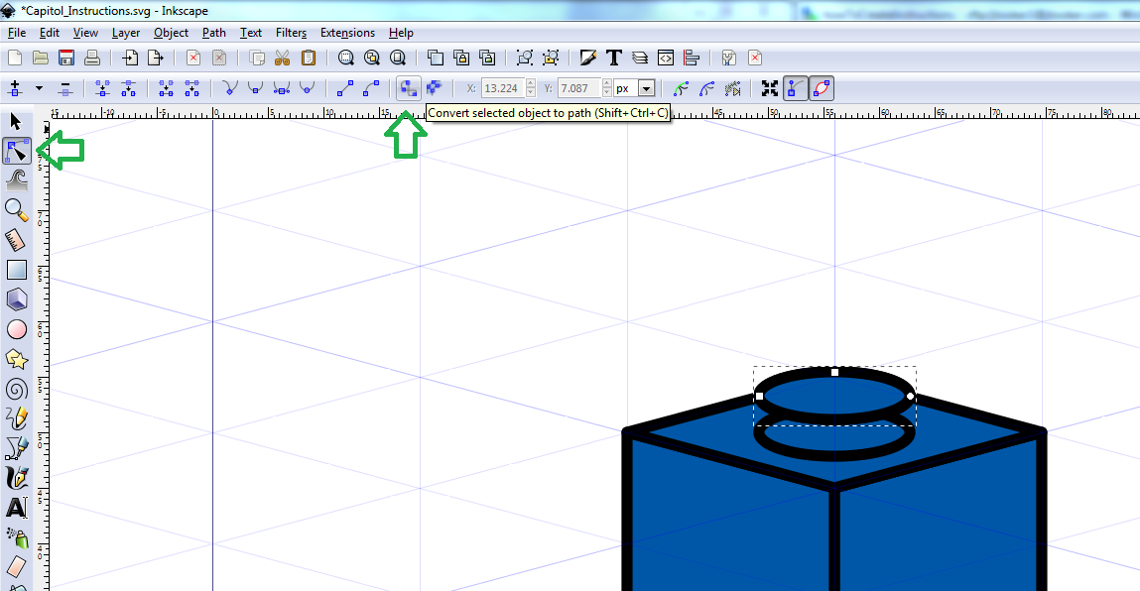Click the Paste clipboard icon
The height and width of the screenshot is (591, 1140).
[309, 59]
